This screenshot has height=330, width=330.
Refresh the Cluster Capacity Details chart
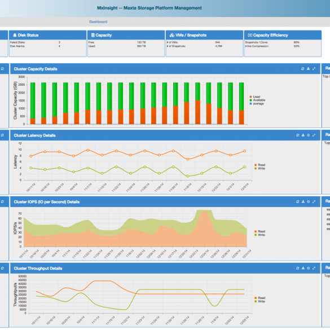coord(302,69)
